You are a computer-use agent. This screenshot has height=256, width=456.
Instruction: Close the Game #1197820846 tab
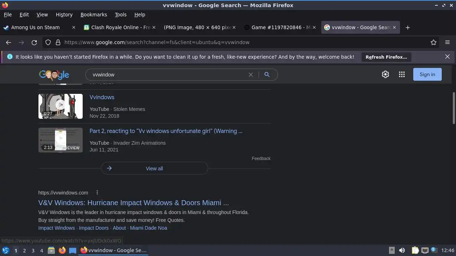click(314, 27)
